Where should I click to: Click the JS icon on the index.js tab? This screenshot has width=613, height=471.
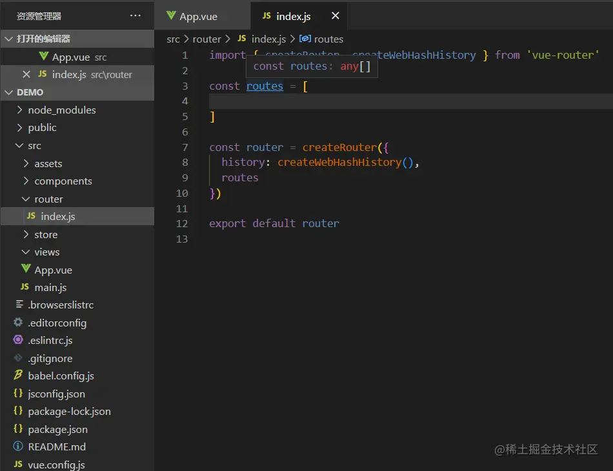(x=266, y=15)
